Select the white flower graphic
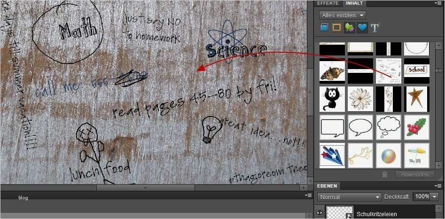The image size is (445, 219). (x=360, y=99)
